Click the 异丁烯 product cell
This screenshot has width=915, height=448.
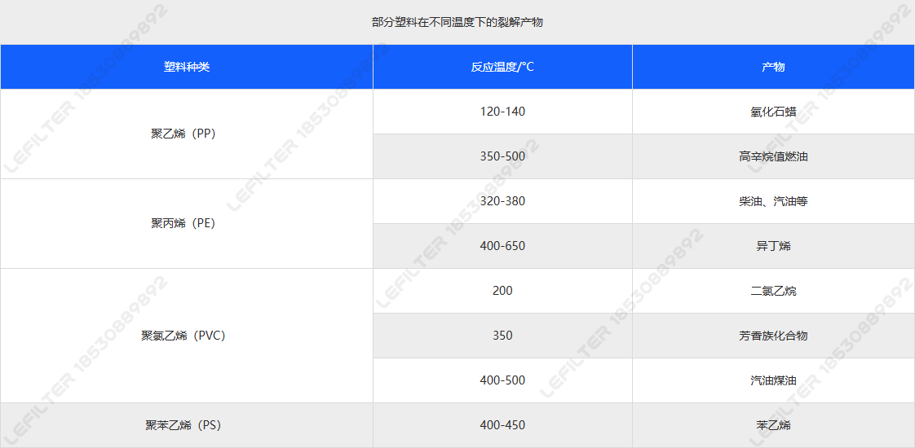773,246
